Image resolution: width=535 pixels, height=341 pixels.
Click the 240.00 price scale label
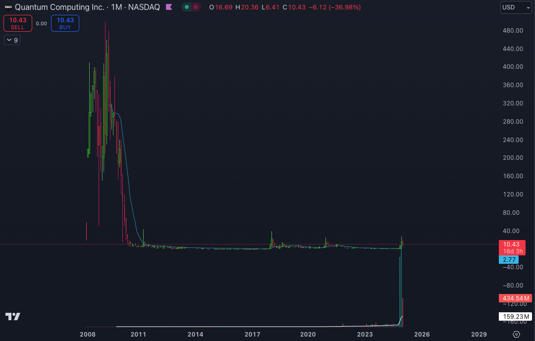coord(513,140)
